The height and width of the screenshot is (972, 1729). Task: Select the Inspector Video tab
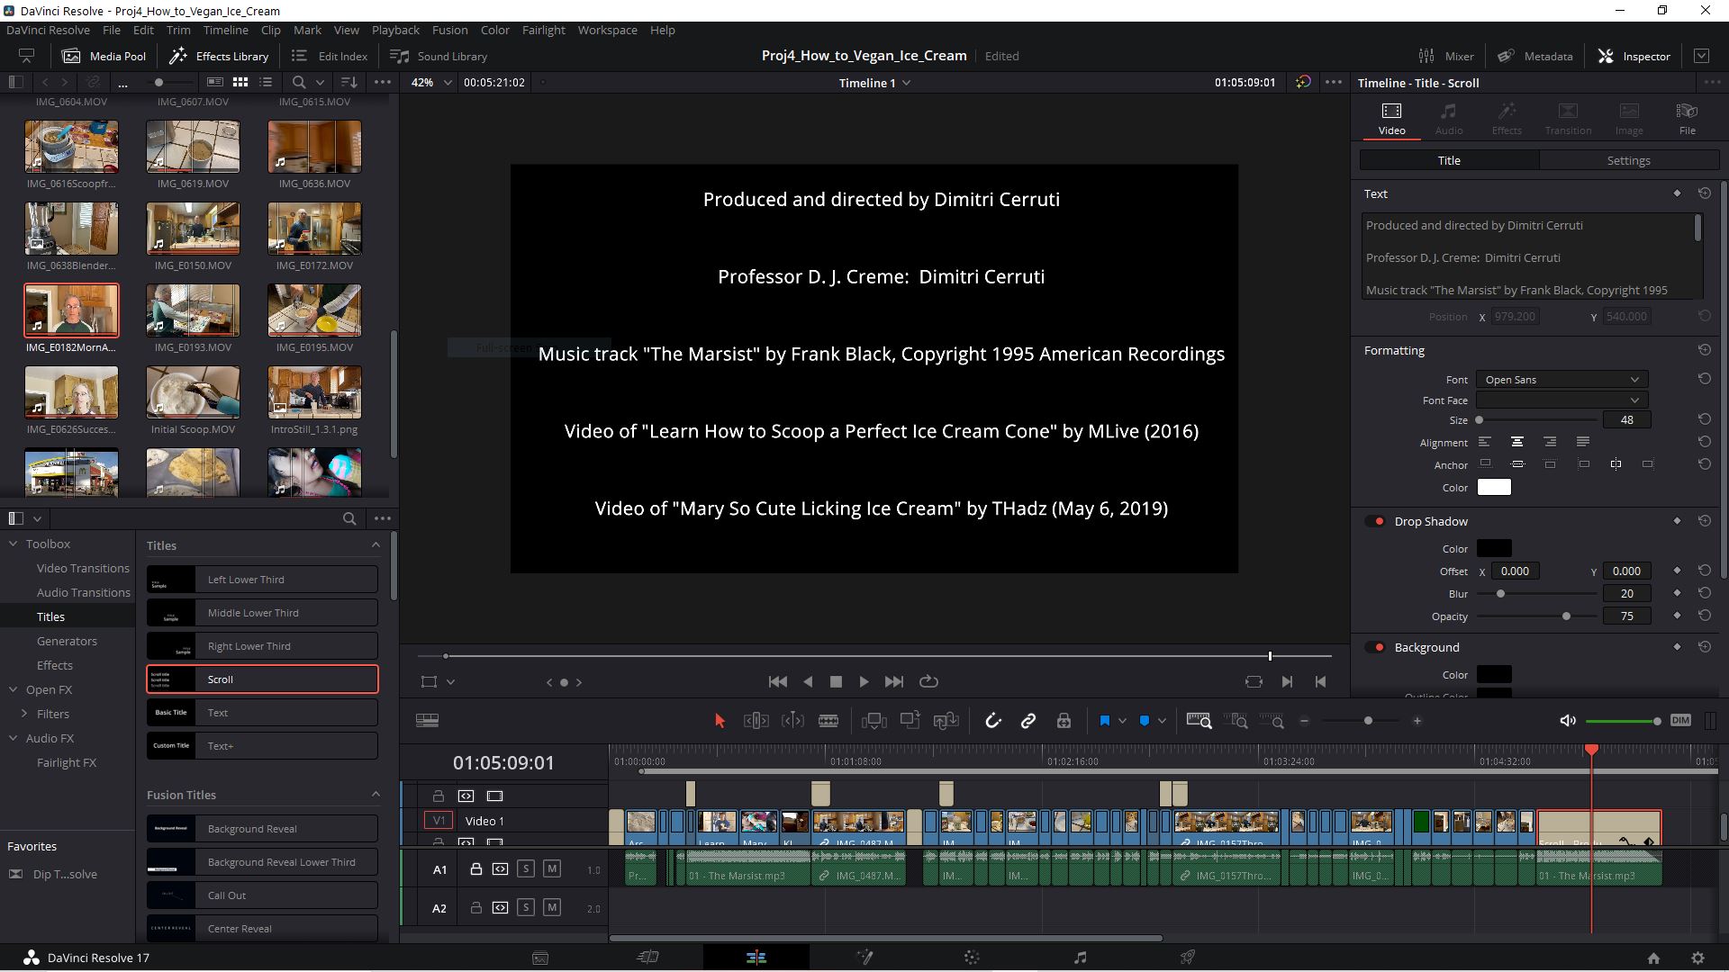pos(1391,118)
